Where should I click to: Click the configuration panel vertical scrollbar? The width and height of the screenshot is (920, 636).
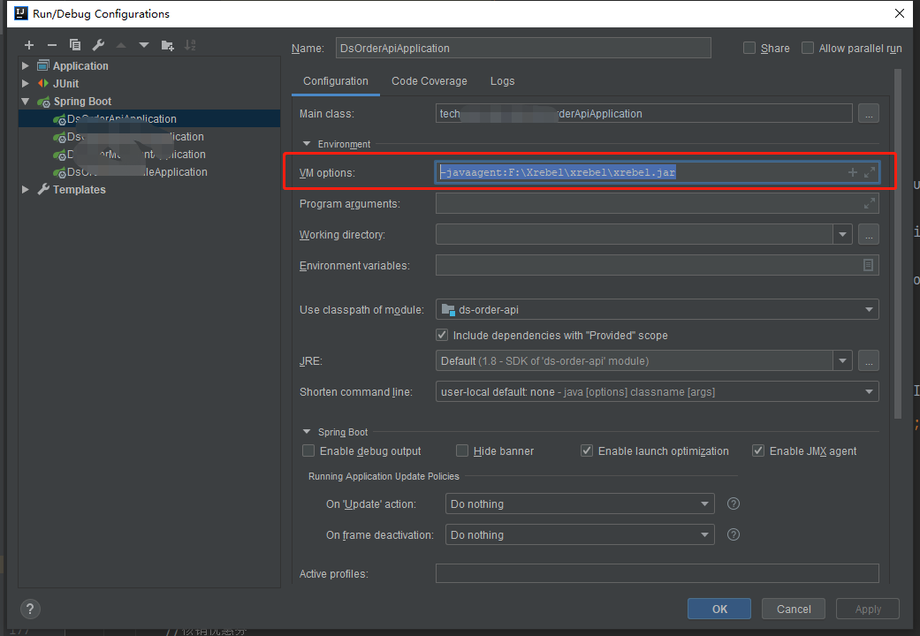pos(898,244)
